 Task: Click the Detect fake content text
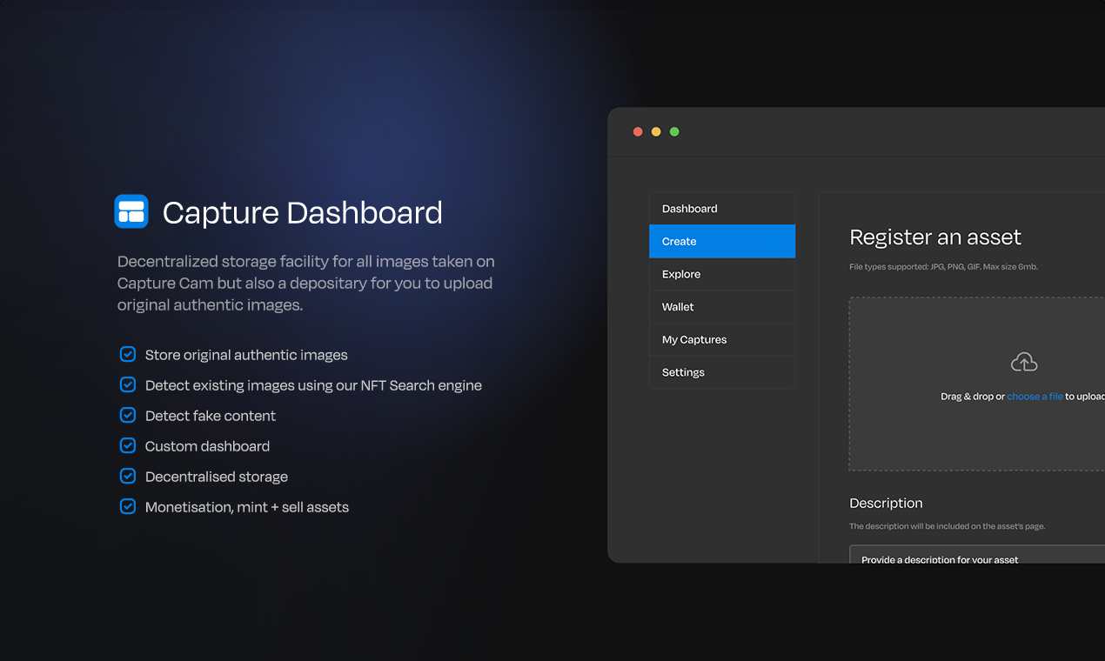[211, 416]
